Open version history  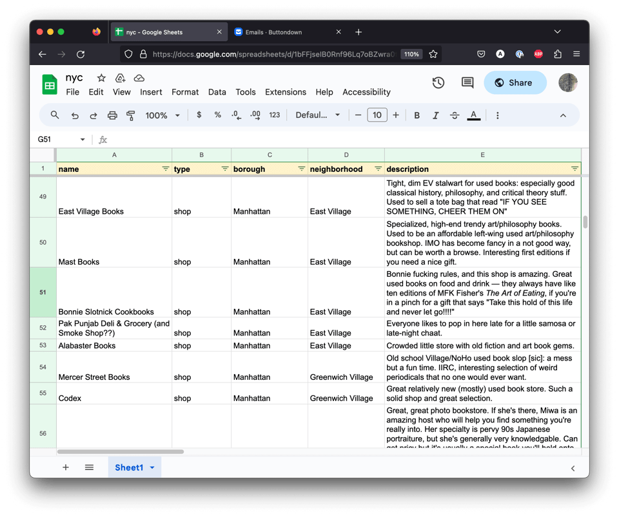[438, 82]
